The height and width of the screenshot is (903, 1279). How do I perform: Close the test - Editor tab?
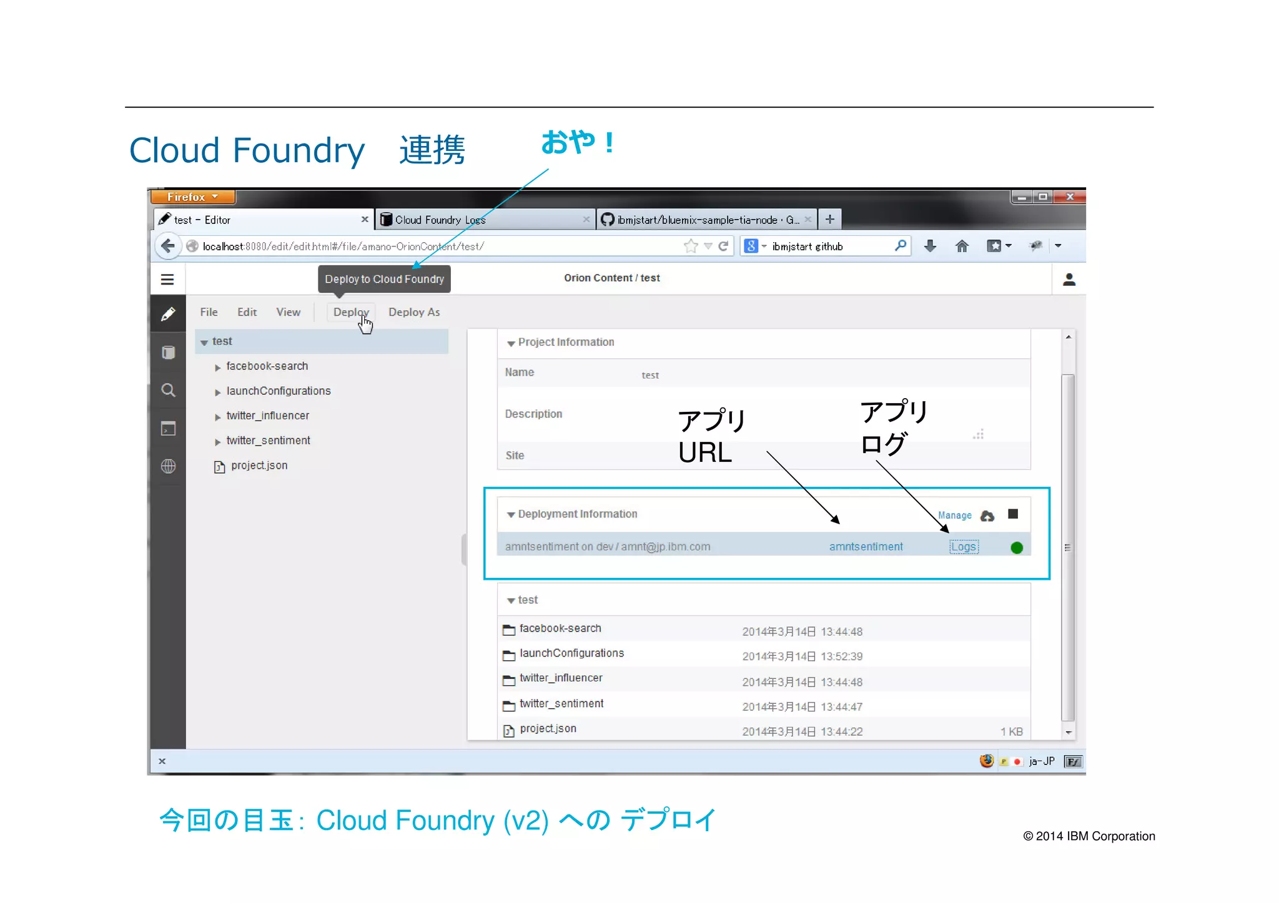click(x=365, y=219)
